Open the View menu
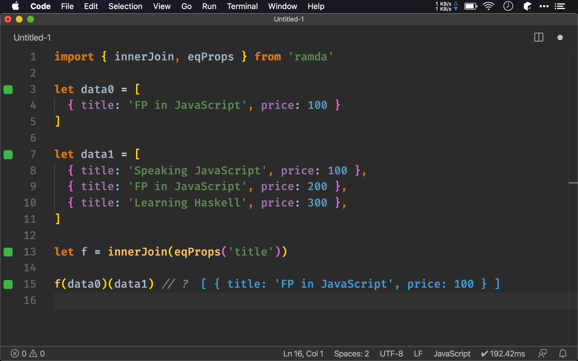The image size is (578, 361). (162, 6)
